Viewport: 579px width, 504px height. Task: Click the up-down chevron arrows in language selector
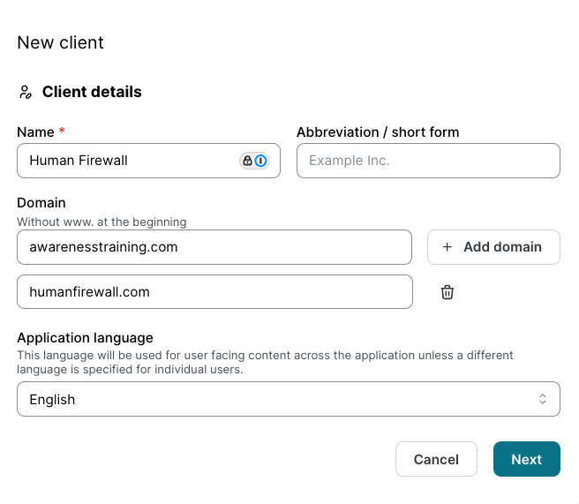click(543, 399)
